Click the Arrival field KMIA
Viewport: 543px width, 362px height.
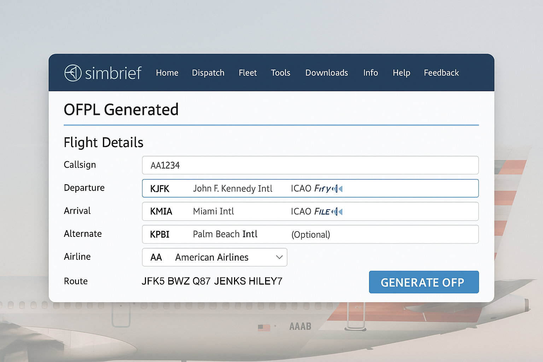coord(310,211)
